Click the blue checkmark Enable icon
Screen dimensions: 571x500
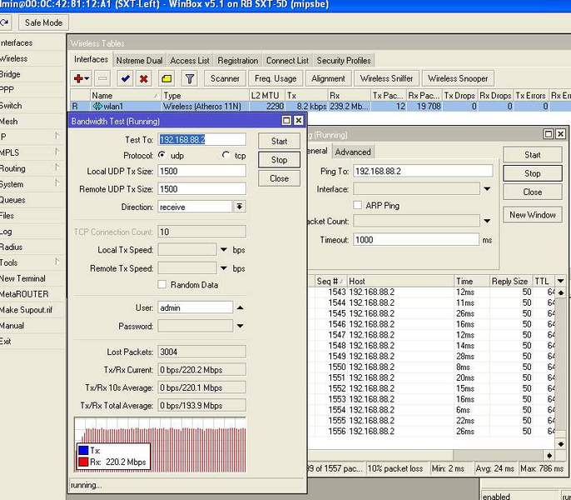[x=126, y=78]
